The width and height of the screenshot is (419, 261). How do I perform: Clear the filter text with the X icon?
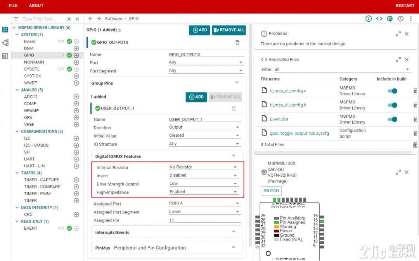point(69,19)
